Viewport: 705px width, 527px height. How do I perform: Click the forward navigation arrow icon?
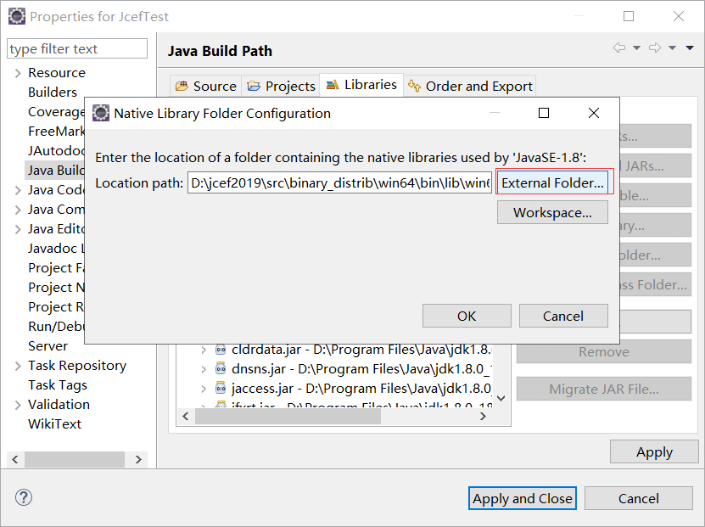pyautogui.click(x=655, y=48)
